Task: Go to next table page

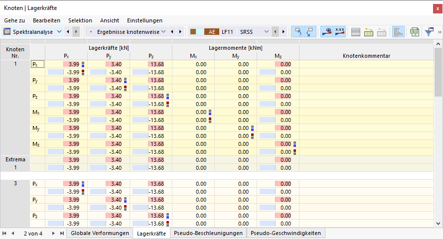Action: click(x=53, y=233)
